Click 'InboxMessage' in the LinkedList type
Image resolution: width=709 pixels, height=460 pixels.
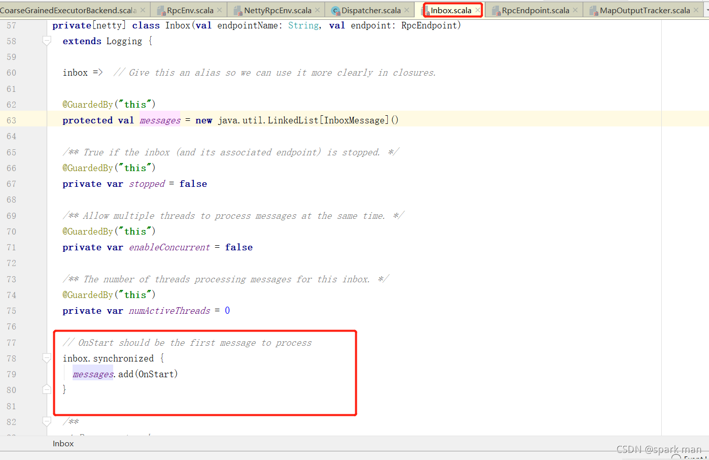point(355,120)
